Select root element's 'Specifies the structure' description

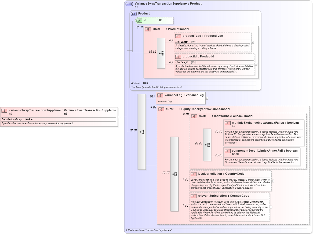[38, 123]
